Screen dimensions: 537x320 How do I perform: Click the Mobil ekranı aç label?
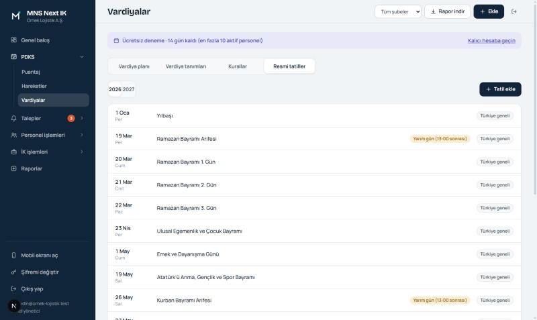(x=40, y=256)
